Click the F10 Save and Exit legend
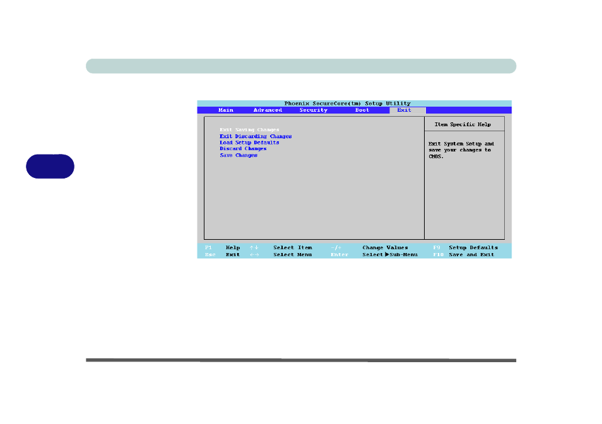This screenshot has width=602, height=424. [x=464, y=254]
